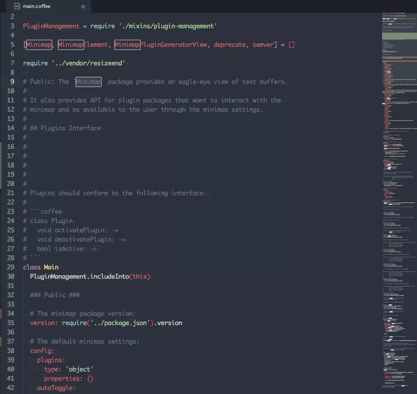
Task: Click the empty red bracket box ending line 5
Action: pyautogui.click(x=292, y=45)
